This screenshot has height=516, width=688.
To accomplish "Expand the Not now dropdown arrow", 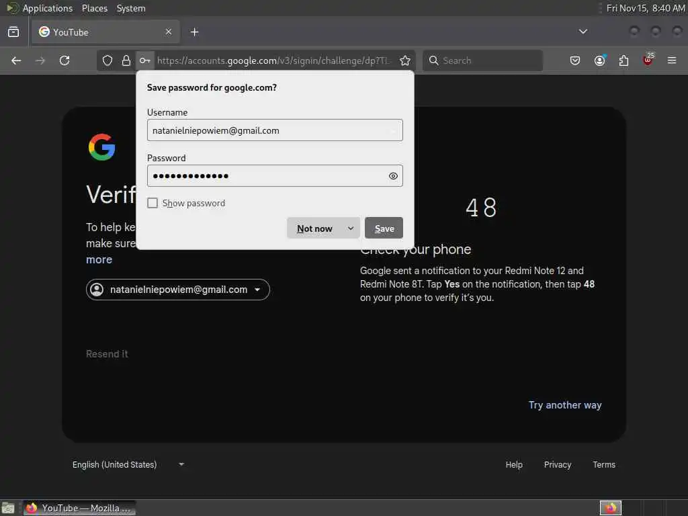I will click(351, 228).
